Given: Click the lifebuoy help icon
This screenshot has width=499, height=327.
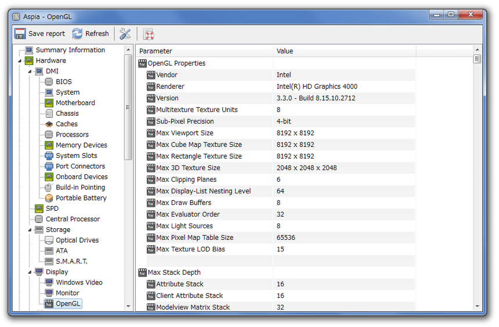Looking at the screenshot, I should tap(149, 34).
